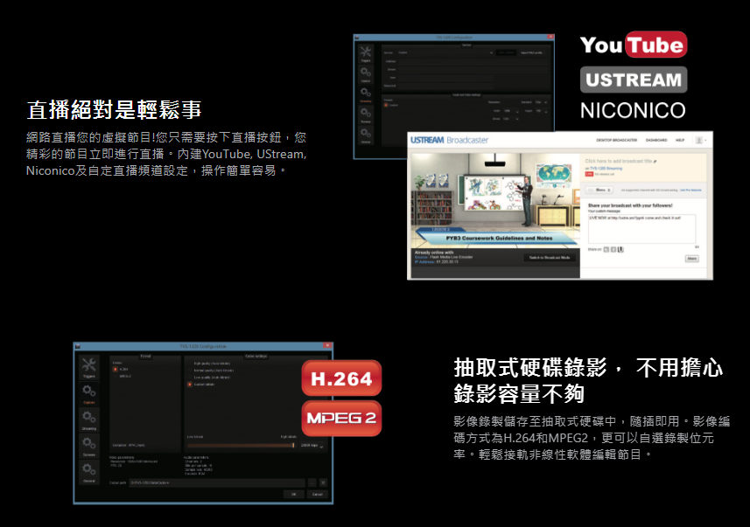Click the Stream field in streaming settings
The image size is (750, 527).
tap(473, 69)
